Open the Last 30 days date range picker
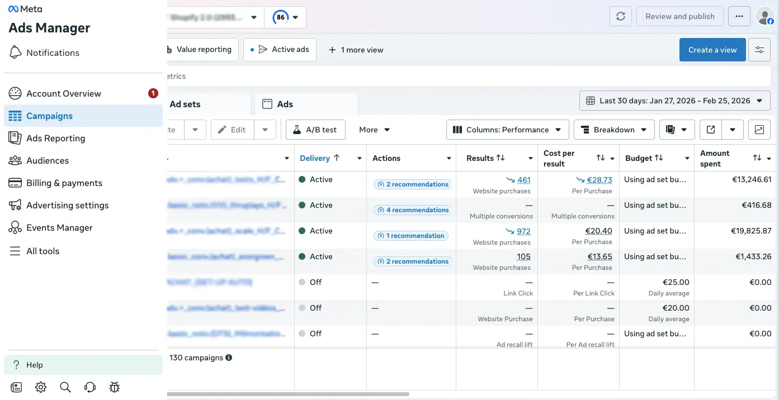 tap(674, 101)
